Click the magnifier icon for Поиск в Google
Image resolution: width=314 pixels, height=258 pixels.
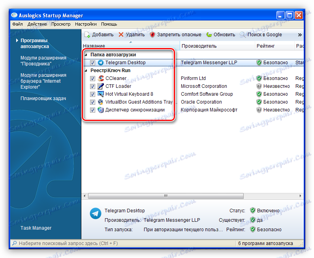243,35
